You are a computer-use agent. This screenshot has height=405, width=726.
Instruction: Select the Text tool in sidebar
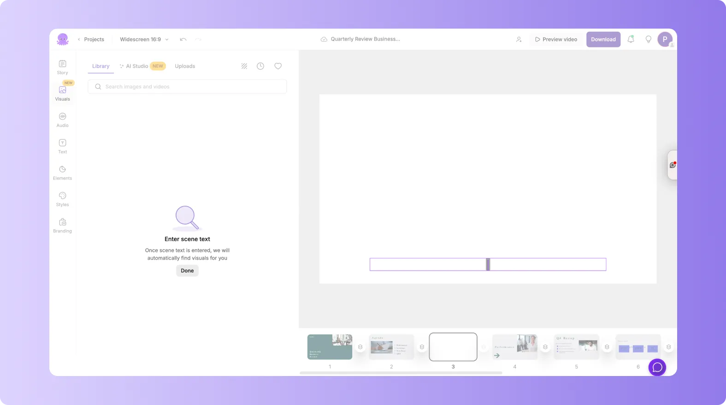62,146
